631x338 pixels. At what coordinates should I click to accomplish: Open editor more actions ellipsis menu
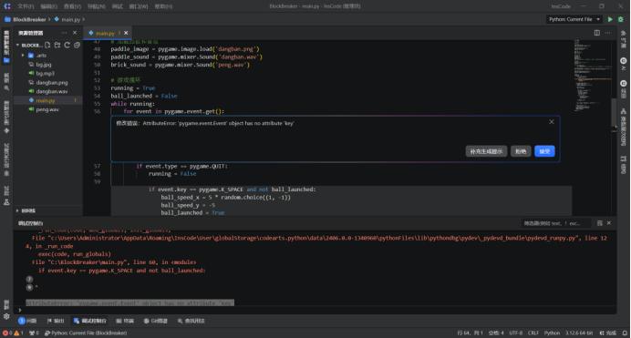coord(607,33)
